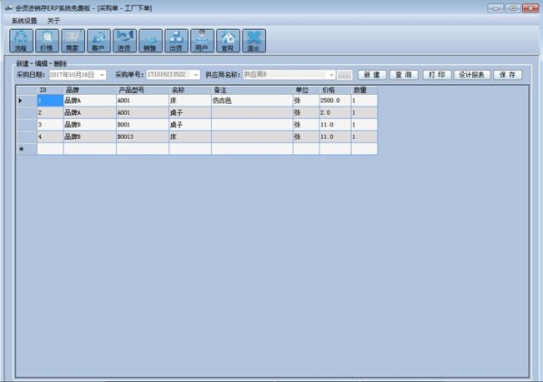Image resolution: width=543 pixels, height=382 pixels.
Task: Click the 退出 exit X icon
Action: [253, 41]
